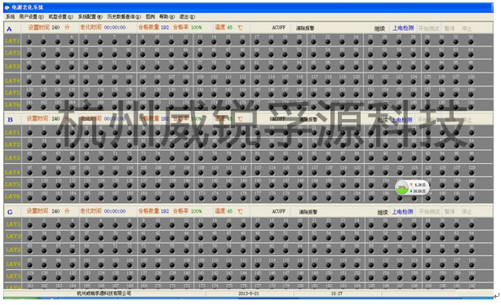Viewport: 501px width, 305px height.
Task: Click 上电检测 in section C
Action: pos(402,212)
